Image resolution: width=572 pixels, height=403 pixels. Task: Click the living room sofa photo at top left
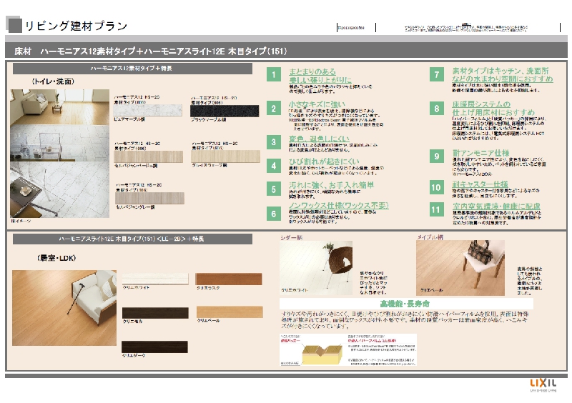(59, 107)
